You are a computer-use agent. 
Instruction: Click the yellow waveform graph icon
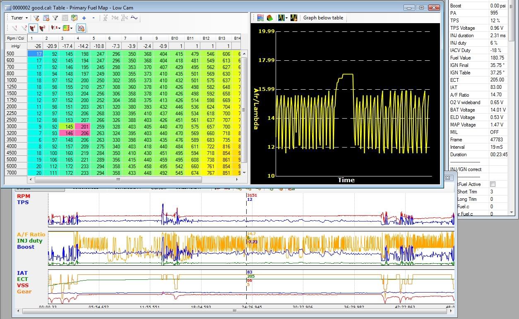point(281,18)
